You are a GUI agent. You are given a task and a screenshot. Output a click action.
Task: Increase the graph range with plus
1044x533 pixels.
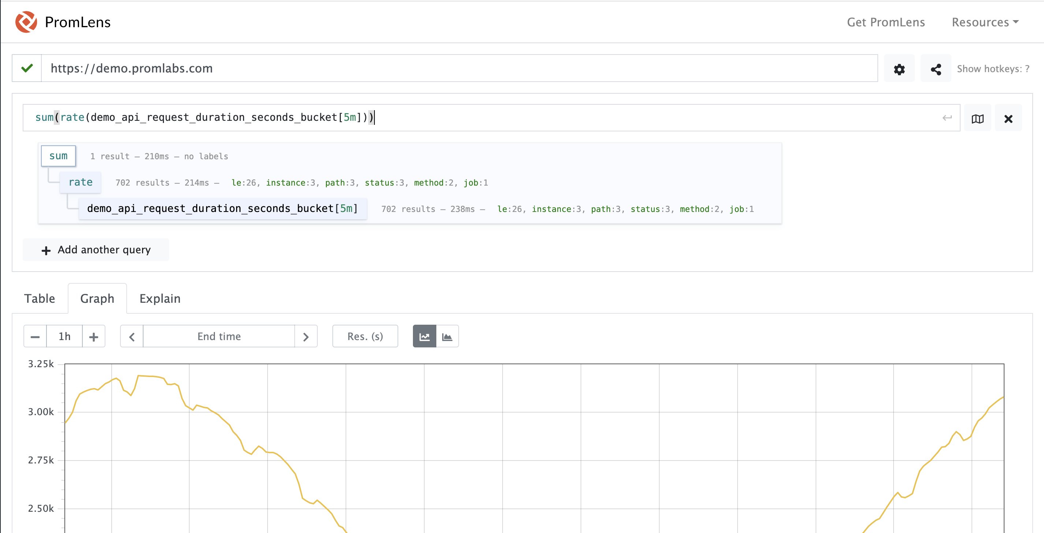tap(94, 336)
